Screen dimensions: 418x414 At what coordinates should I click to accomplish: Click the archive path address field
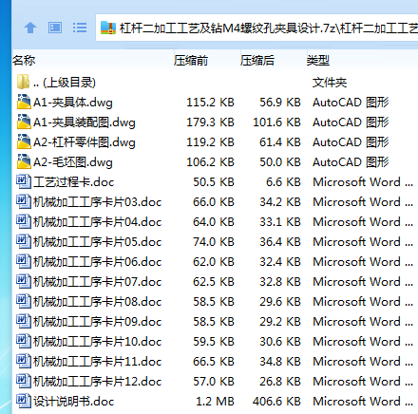(x=256, y=28)
